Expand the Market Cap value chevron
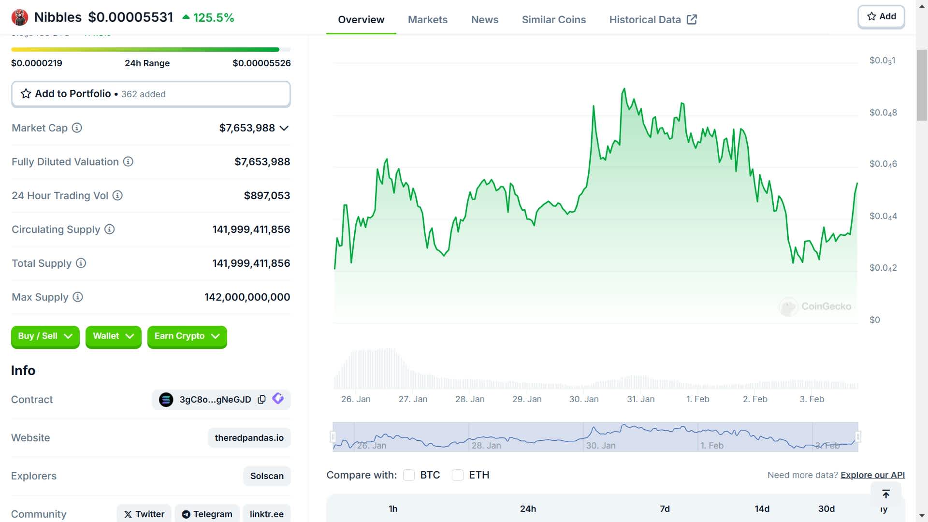The width and height of the screenshot is (928, 522). click(x=284, y=128)
